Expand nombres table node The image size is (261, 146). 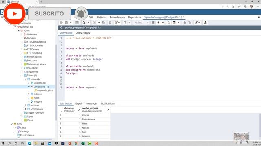(25, 105)
